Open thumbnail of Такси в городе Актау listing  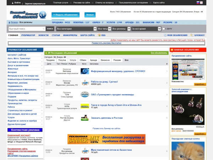85,106
